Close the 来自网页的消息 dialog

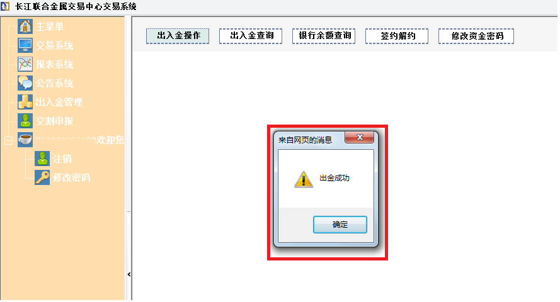click(x=359, y=137)
